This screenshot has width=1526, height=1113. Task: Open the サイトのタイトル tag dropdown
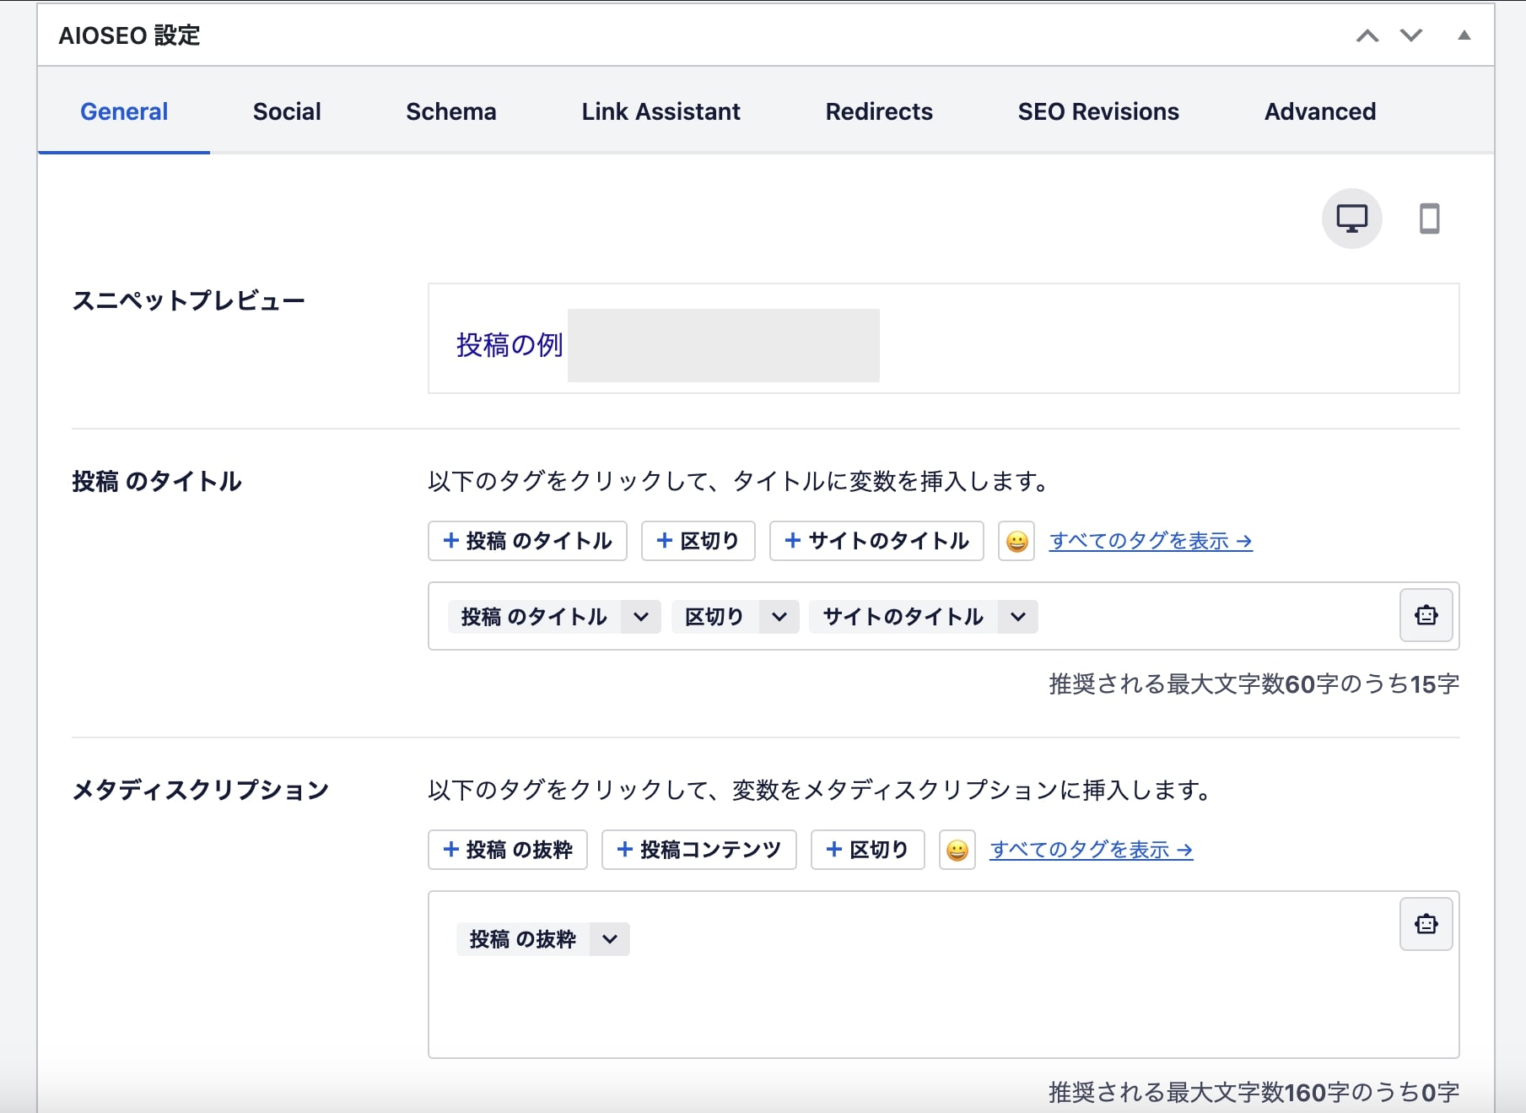tap(1016, 616)
